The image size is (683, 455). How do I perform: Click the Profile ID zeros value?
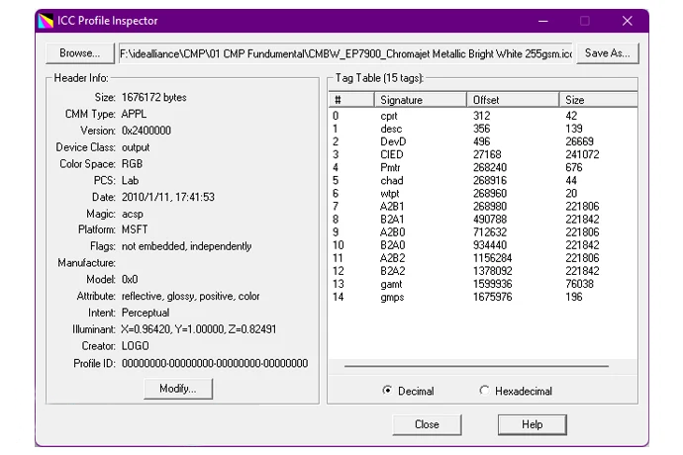(x=215, y=364)
